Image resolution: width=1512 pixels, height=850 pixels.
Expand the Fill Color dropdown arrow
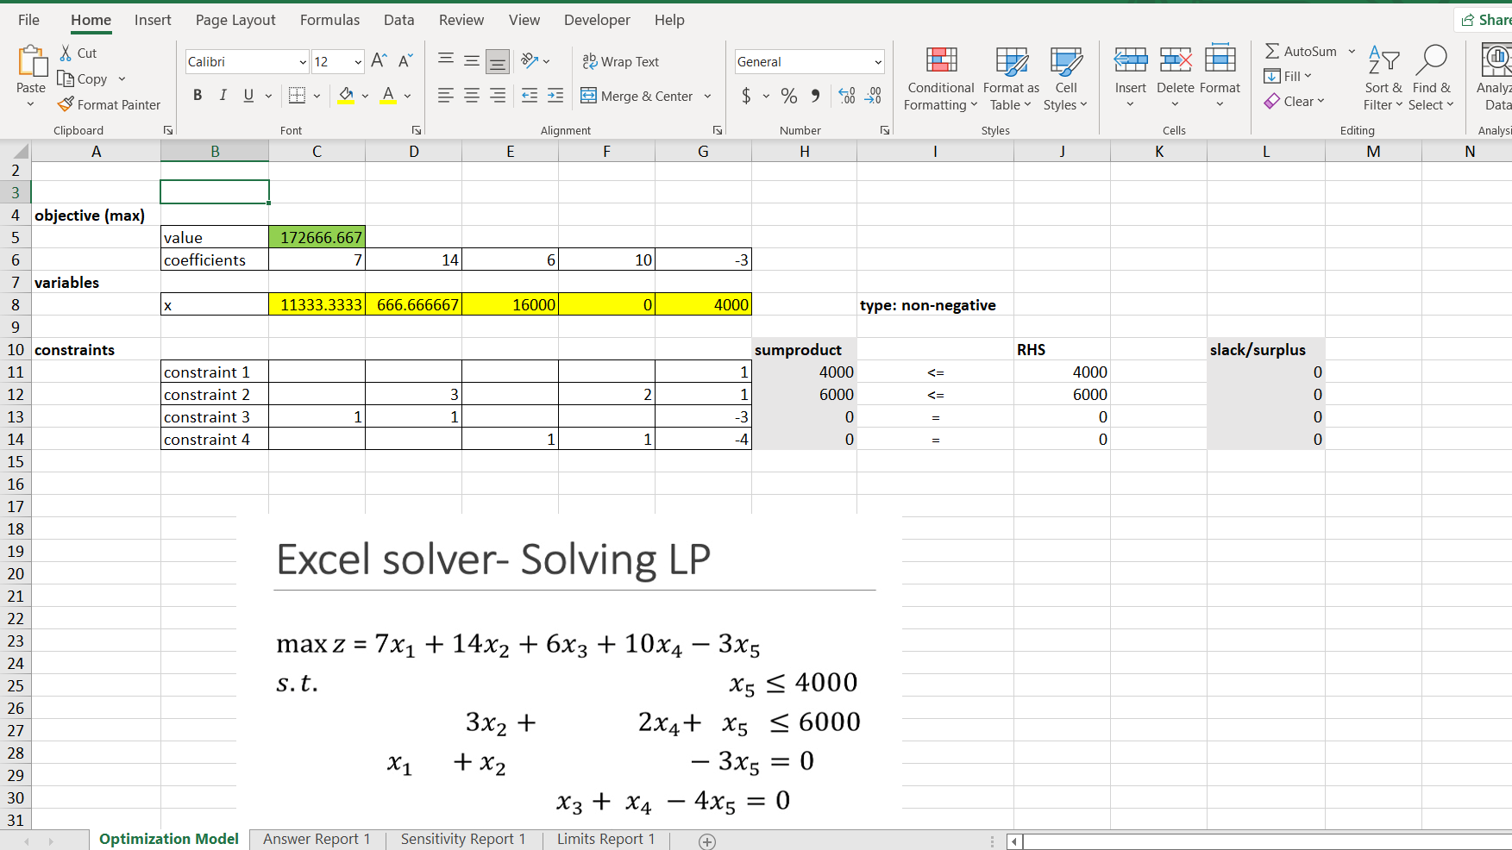point(364,96)
